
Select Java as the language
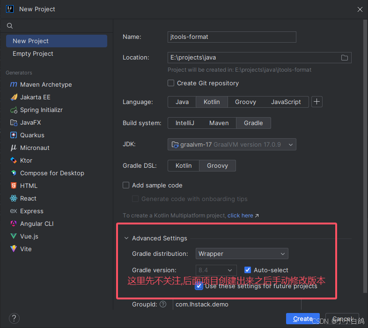click(182, 102)
